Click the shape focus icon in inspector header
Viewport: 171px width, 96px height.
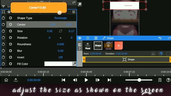coord(3,12)
